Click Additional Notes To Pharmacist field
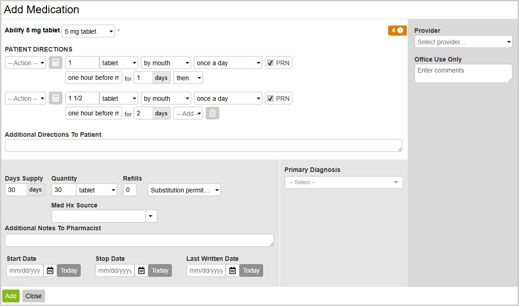519x306 pixels. coord(140,240)
